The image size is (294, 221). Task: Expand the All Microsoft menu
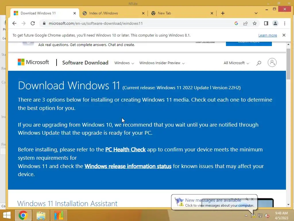(x=236, y=63)
